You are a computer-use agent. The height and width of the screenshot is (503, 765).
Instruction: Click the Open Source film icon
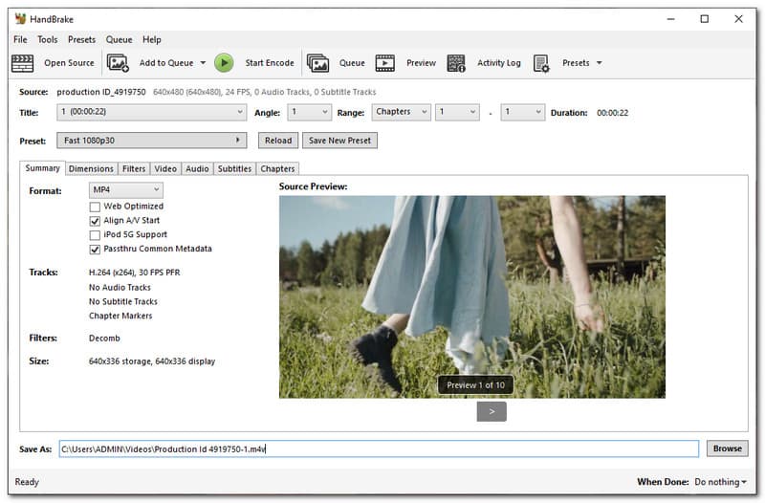[22, 63]
